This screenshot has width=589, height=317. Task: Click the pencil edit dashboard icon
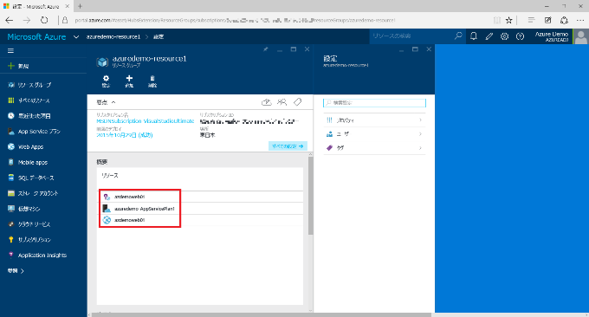pyautogui.click(x=489, y=36)
